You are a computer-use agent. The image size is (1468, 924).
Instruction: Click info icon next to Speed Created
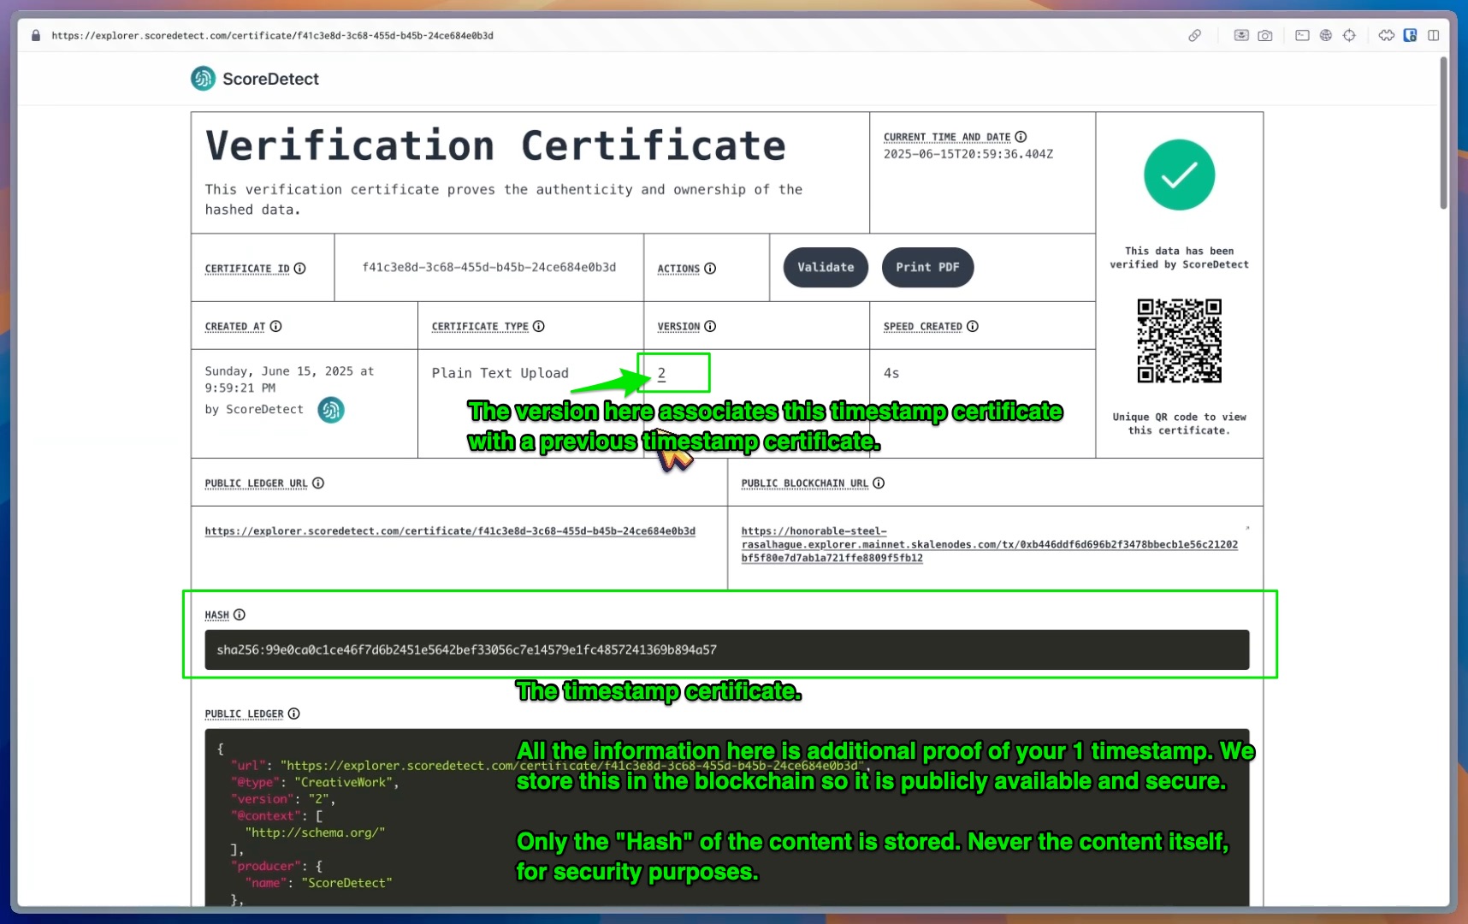click(972, 326)
